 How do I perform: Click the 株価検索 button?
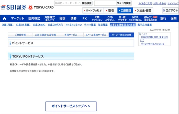coord(87,3)
